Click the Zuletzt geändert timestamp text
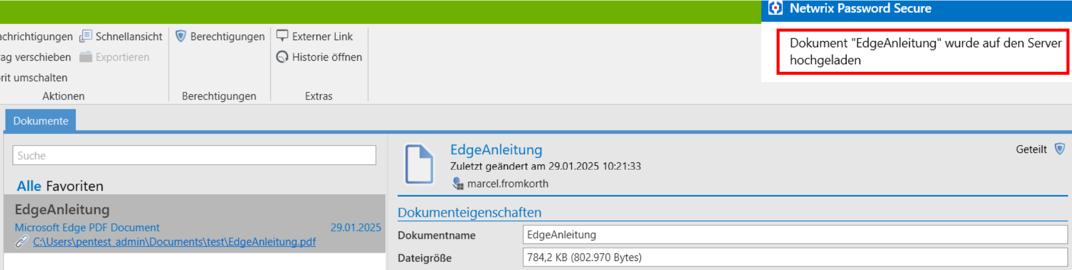Screen dimensions: 1072x270 click(546, 166)
